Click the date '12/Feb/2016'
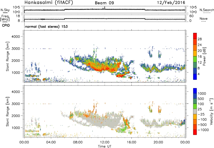Viewport: 214px width, 148px height. click(x=171, y=2)
